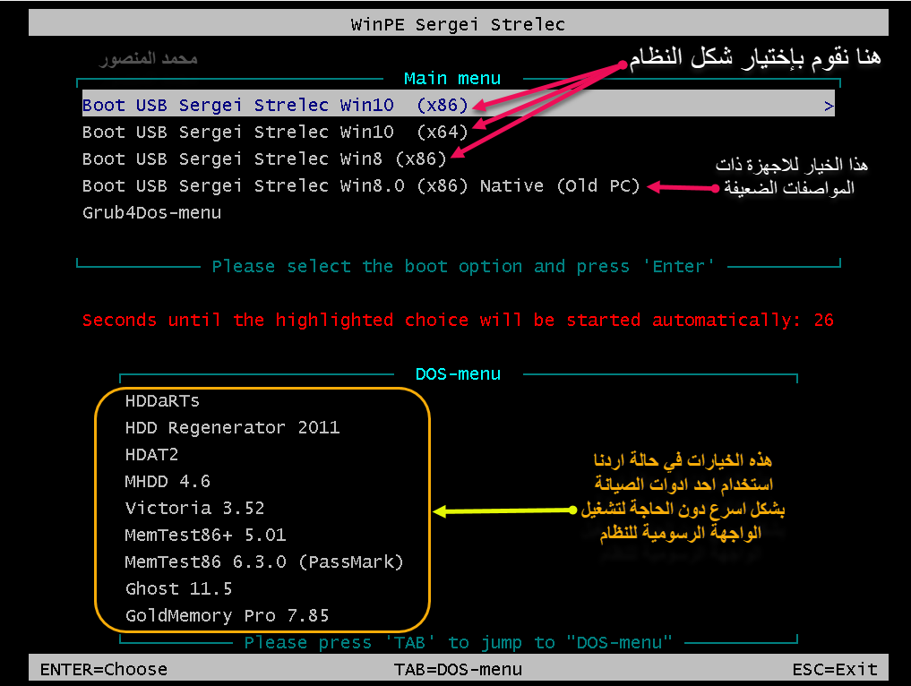
Task: Select MHDD 4.6 entry
Action: [x=168, y=481]
